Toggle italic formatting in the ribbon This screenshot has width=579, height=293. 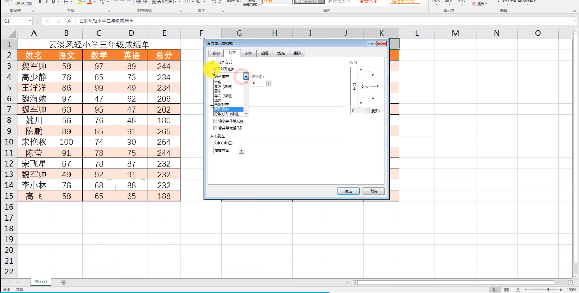pos(47,2)
